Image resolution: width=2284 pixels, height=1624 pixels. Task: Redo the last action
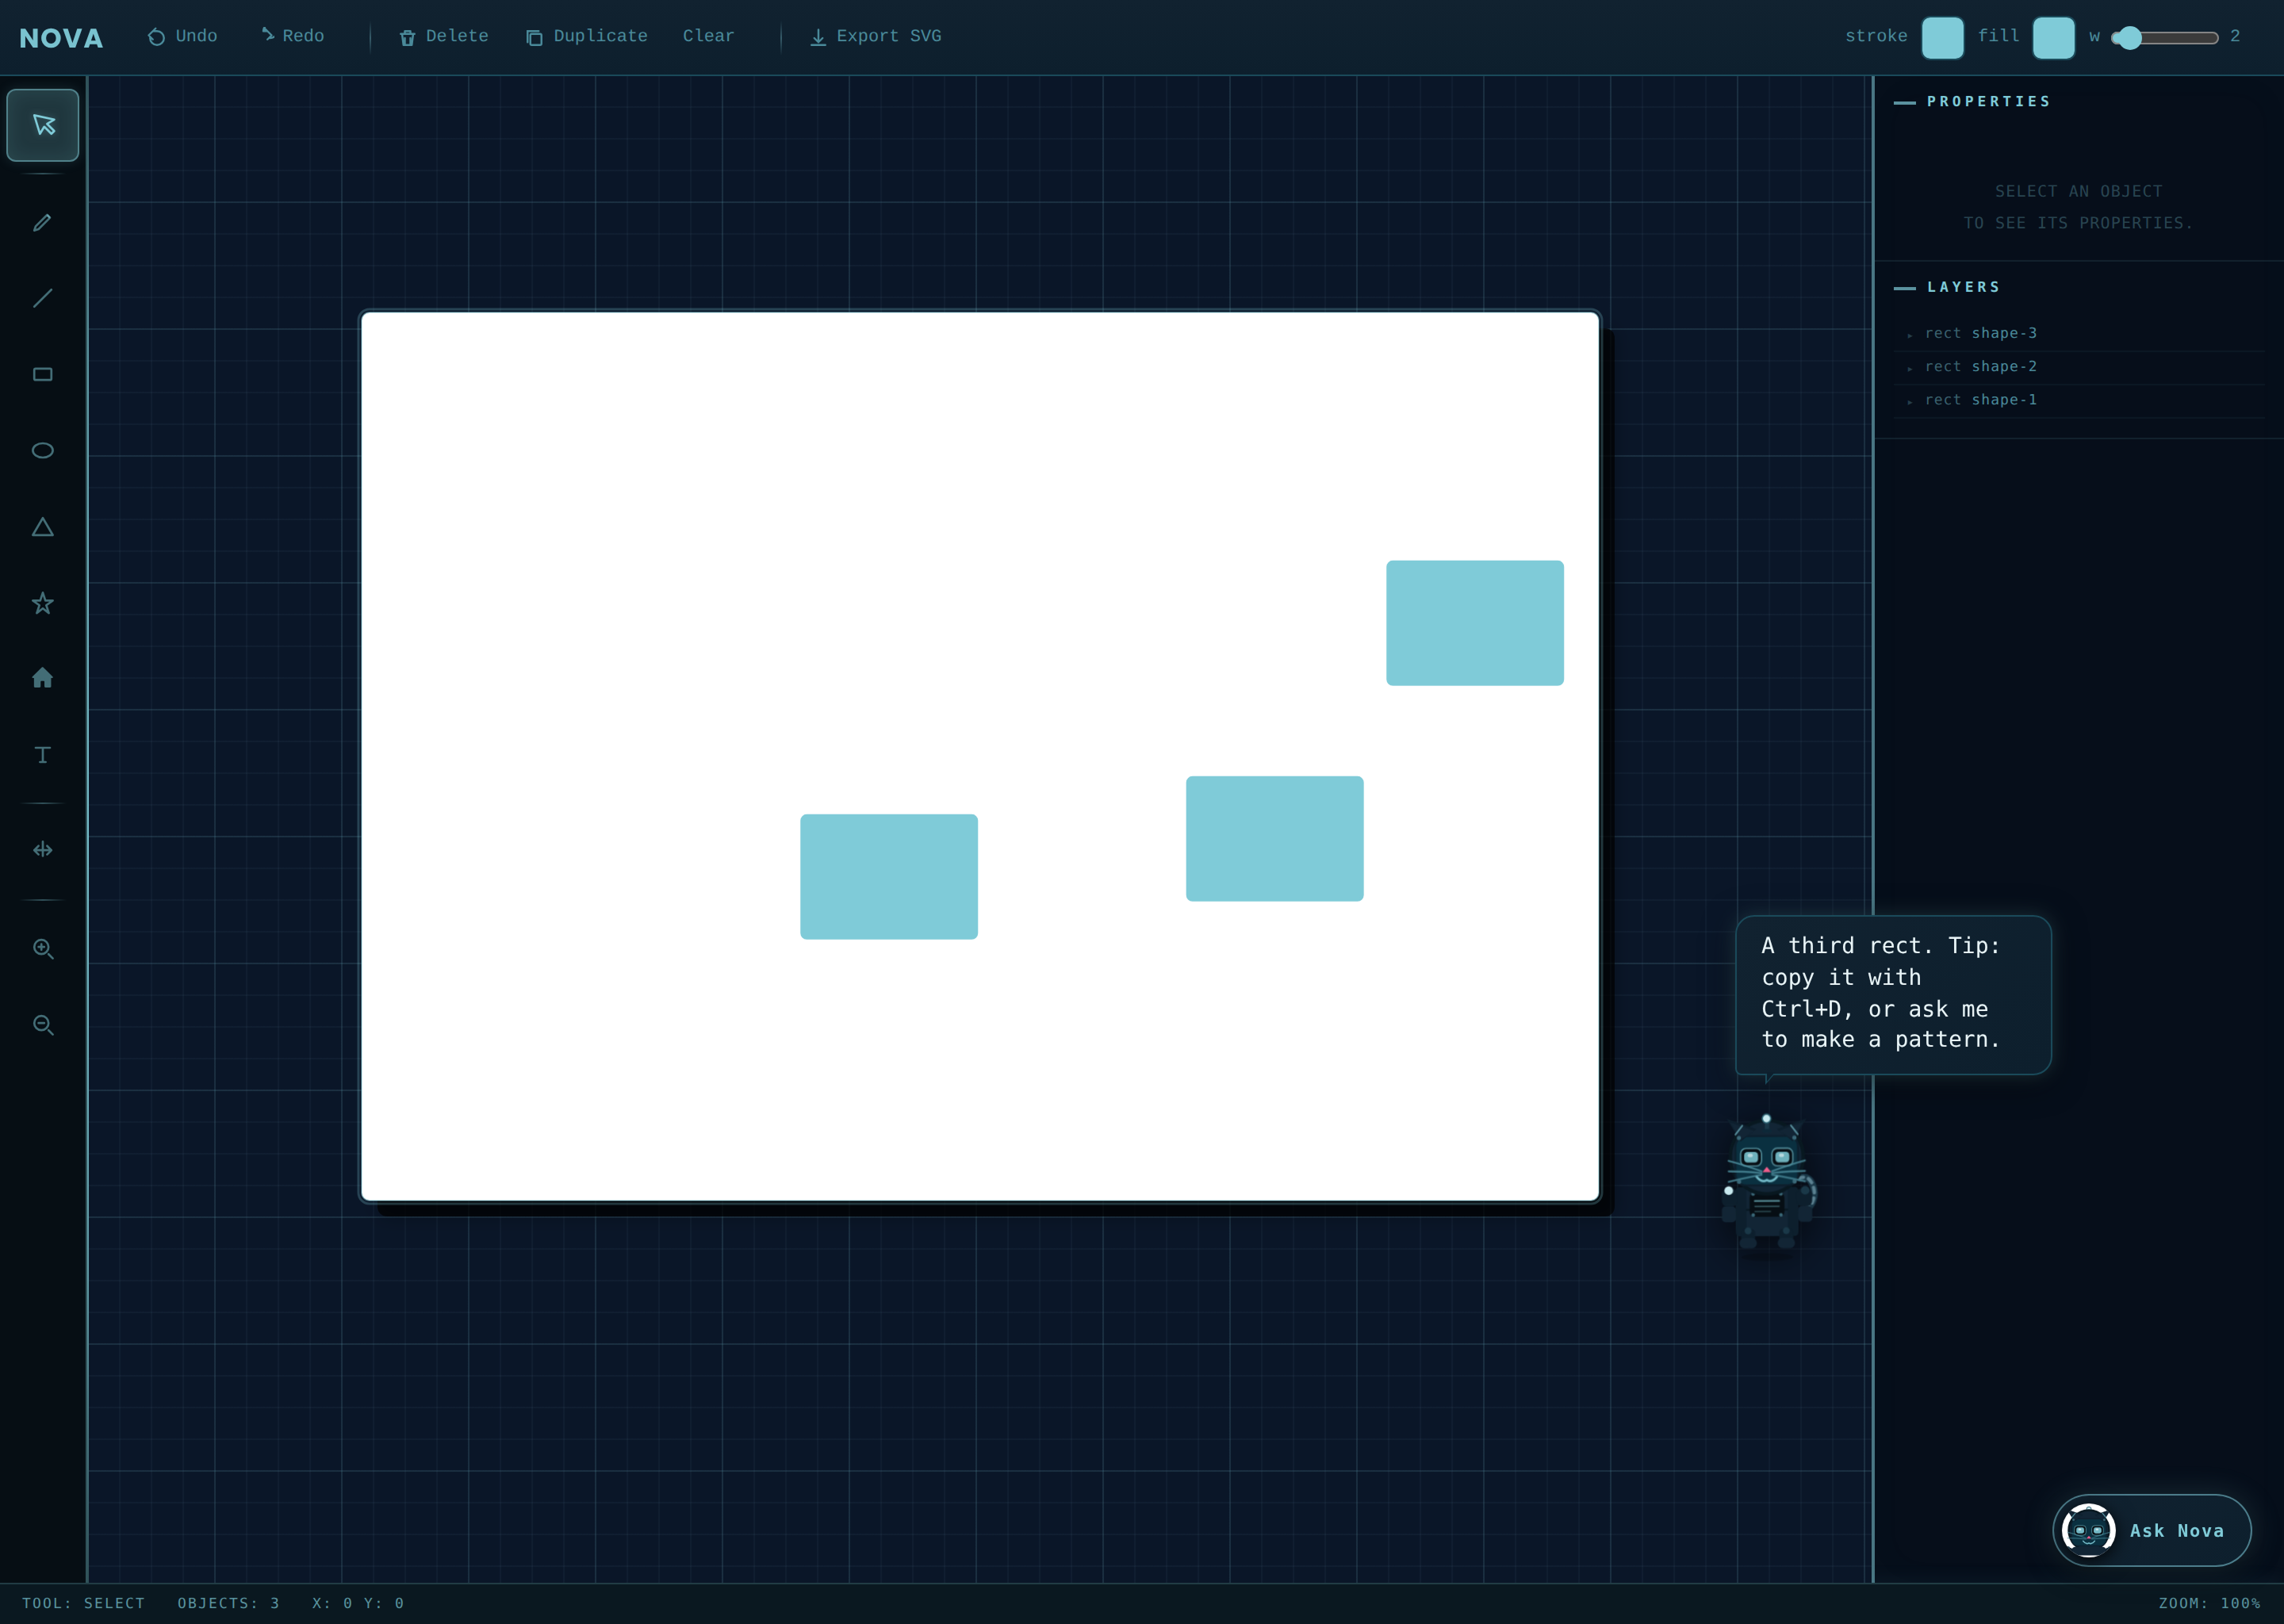293,36
